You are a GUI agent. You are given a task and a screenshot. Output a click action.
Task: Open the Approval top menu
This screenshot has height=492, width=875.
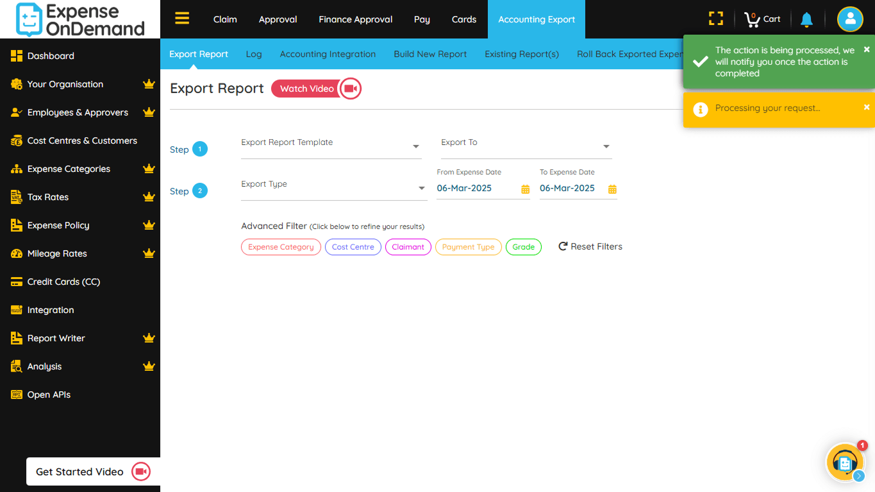[278, 19]
